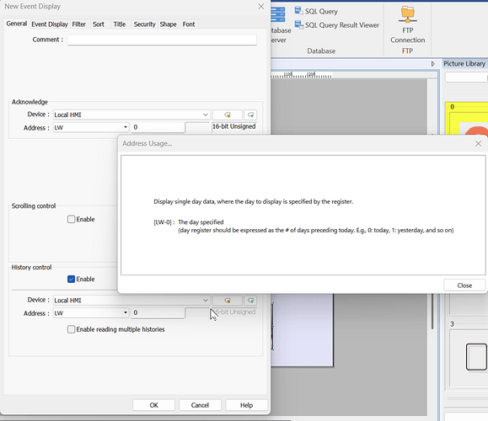Screen dimensions: 488x421
Task: Close the Address Usage dialog
Action: click(464, 285)
